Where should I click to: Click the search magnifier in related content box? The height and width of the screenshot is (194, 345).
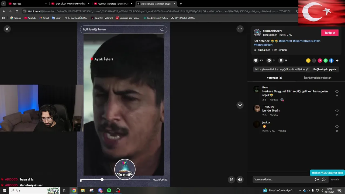pyautogui.click(x=162, y=30)
